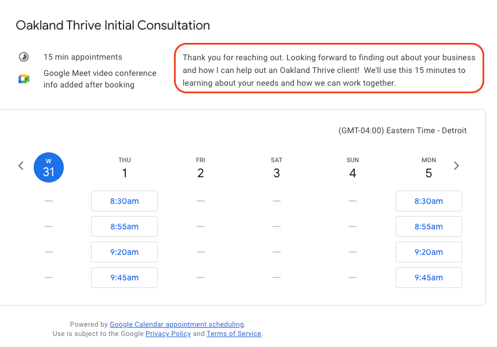Click the Oakland Thrive Initial Consultation title

(x=113, y=25)
